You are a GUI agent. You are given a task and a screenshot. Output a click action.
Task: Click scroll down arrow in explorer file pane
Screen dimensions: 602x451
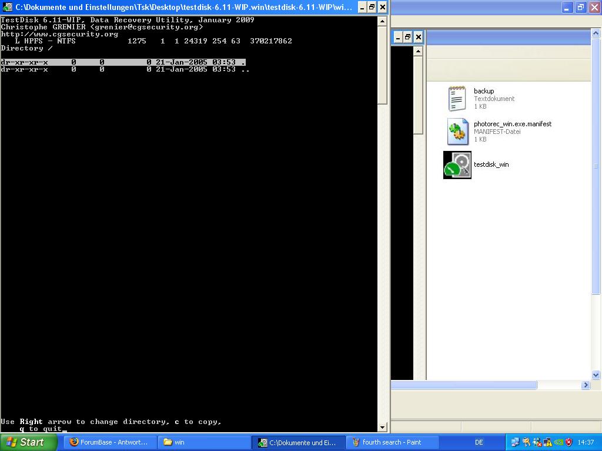596,375
